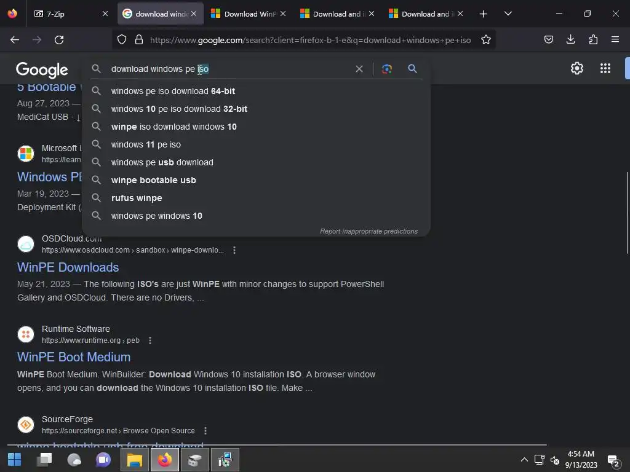
Task: List all tabs with the chevron
Action: tap(508, 14)
